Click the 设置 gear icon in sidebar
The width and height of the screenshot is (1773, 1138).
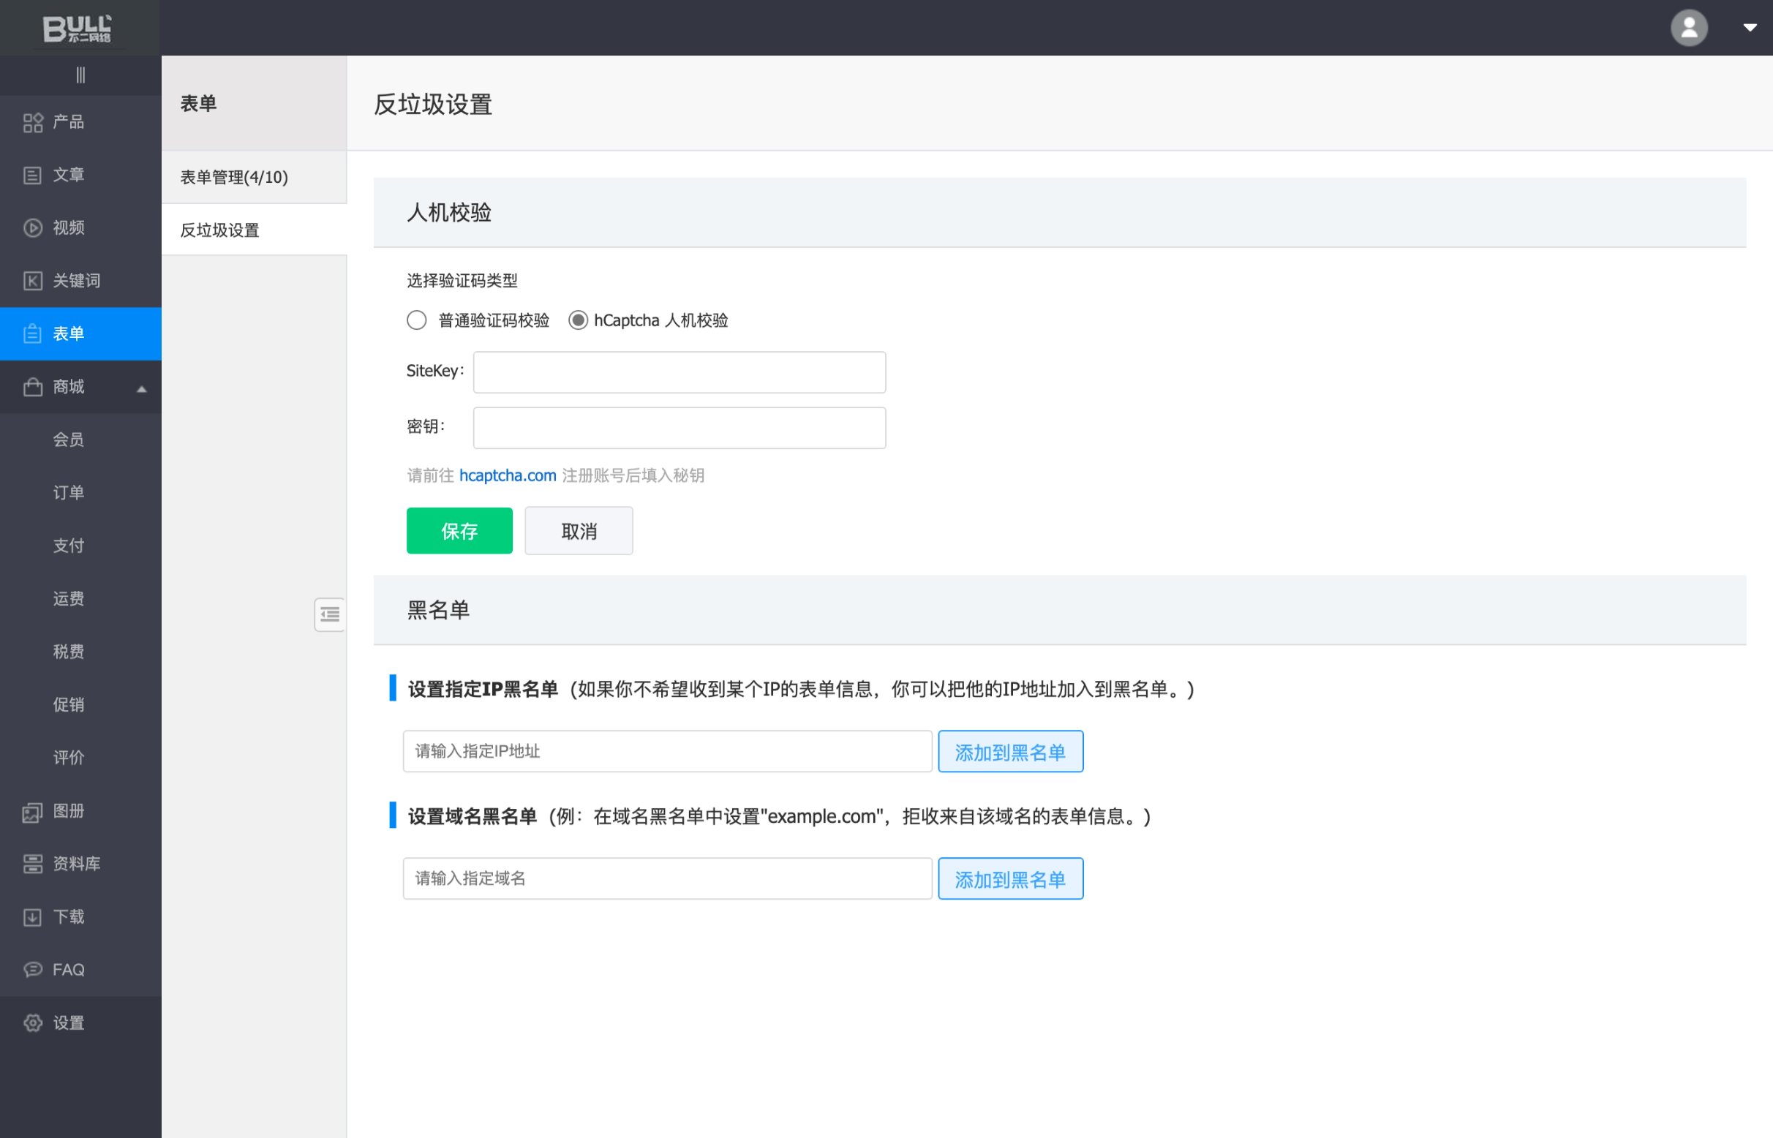tap(32, 1023)
